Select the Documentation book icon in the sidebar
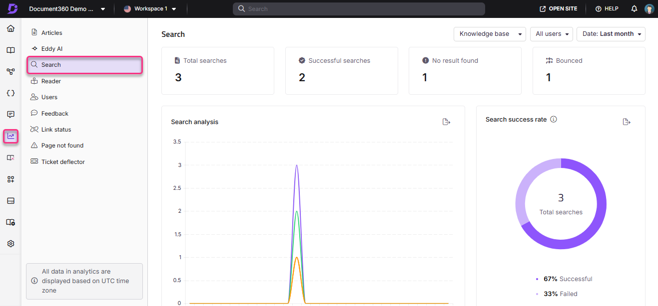 click(10, 50)
